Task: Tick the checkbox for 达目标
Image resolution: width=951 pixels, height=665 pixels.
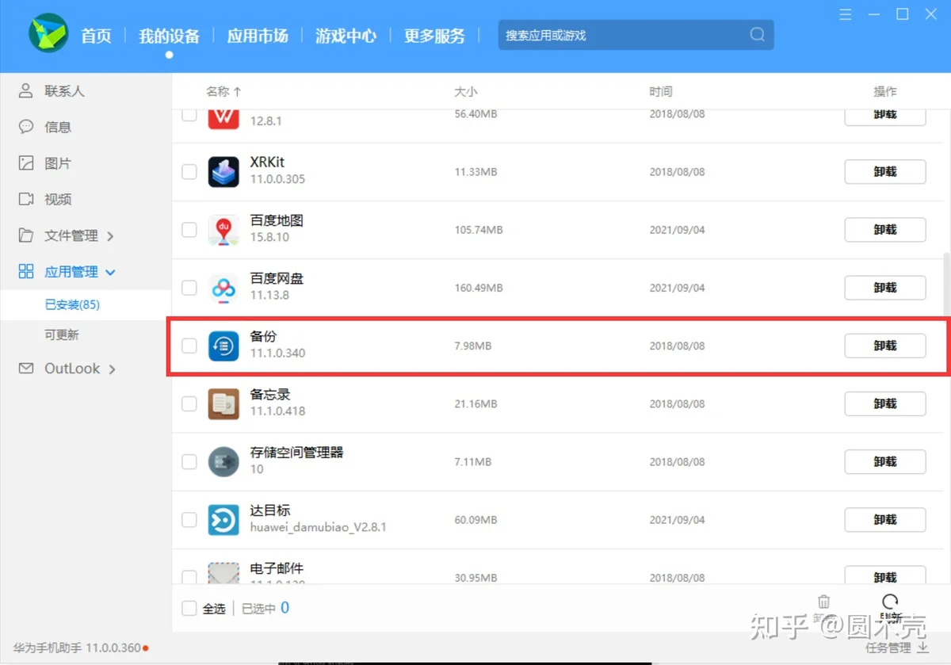Action: pyautogui.click(x=189, y=520)
